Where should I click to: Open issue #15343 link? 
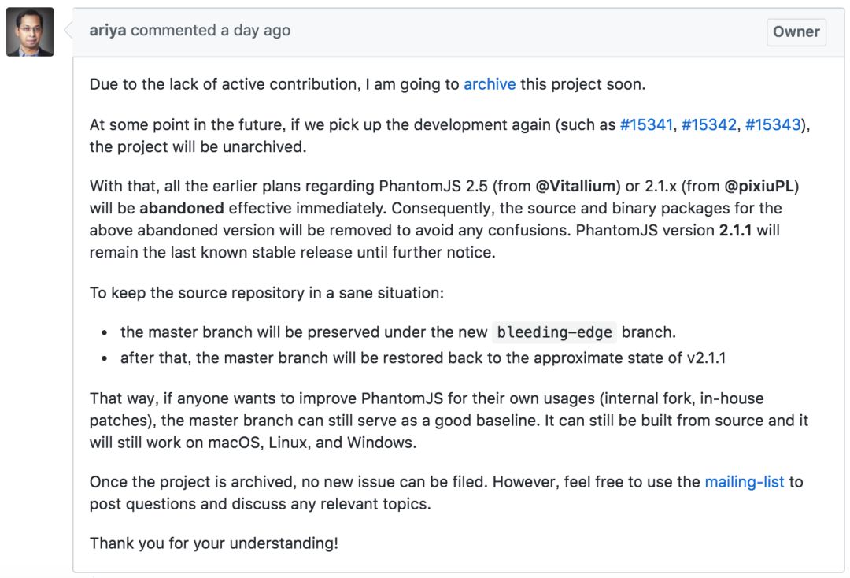772,125
